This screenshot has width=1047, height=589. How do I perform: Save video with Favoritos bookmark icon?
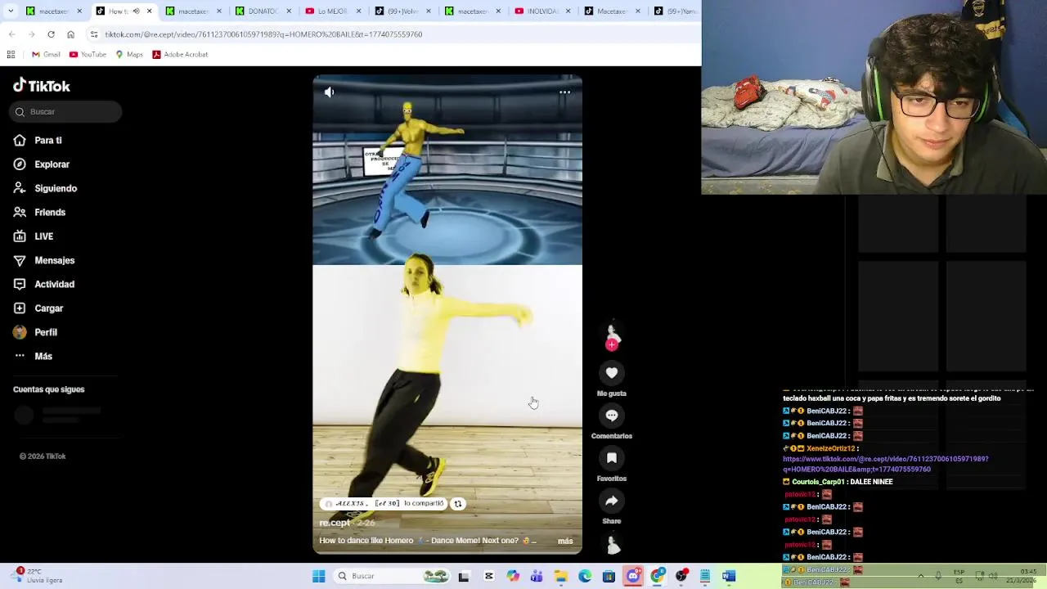(611, 458)
